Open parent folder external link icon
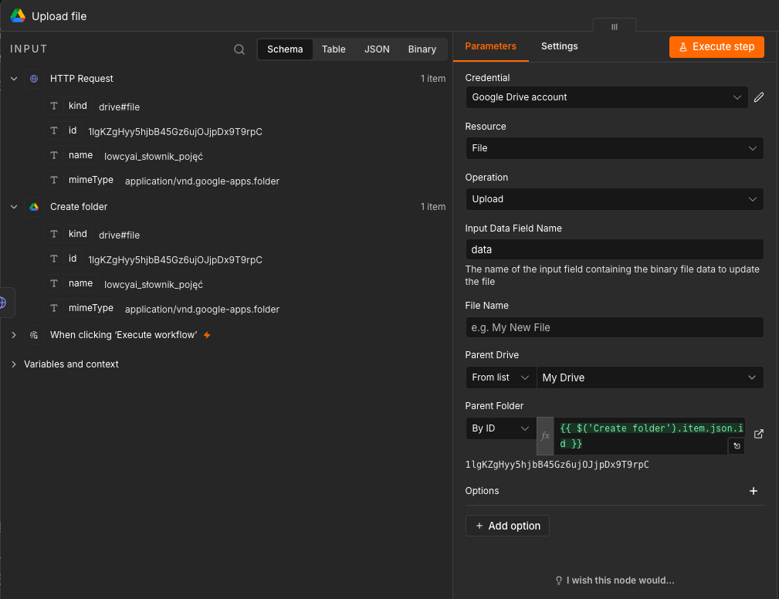The width and height of the screenshot is (779, 599). tap(759, 434)
